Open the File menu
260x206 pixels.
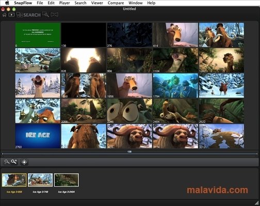pyautogui.click(x=40, y=3)
